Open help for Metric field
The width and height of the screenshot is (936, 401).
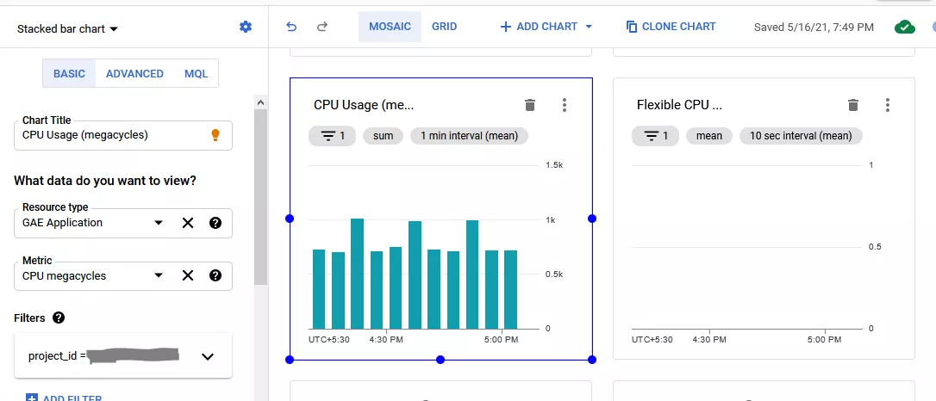[215, 275]
